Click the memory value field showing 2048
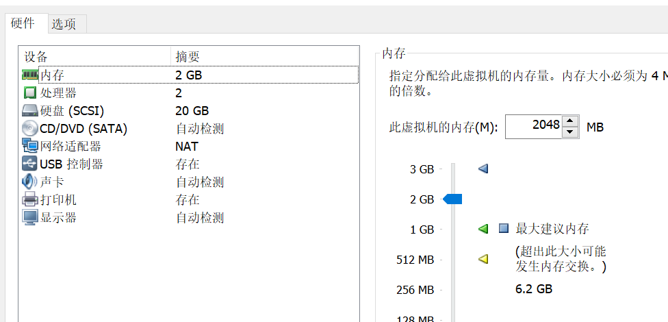 point(533,127)
